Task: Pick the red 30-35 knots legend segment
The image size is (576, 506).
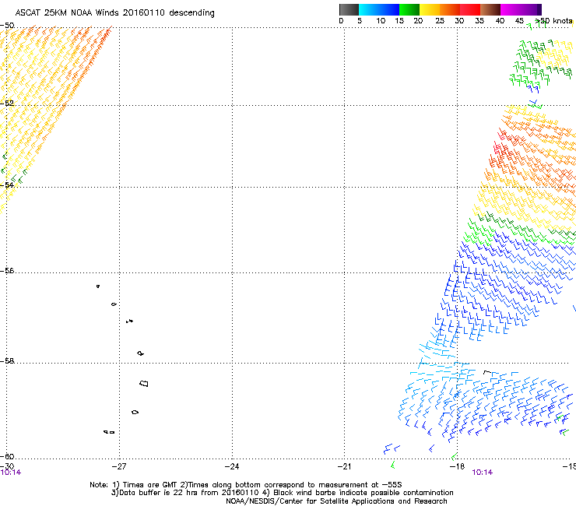Action: click(x=470, y=9)
